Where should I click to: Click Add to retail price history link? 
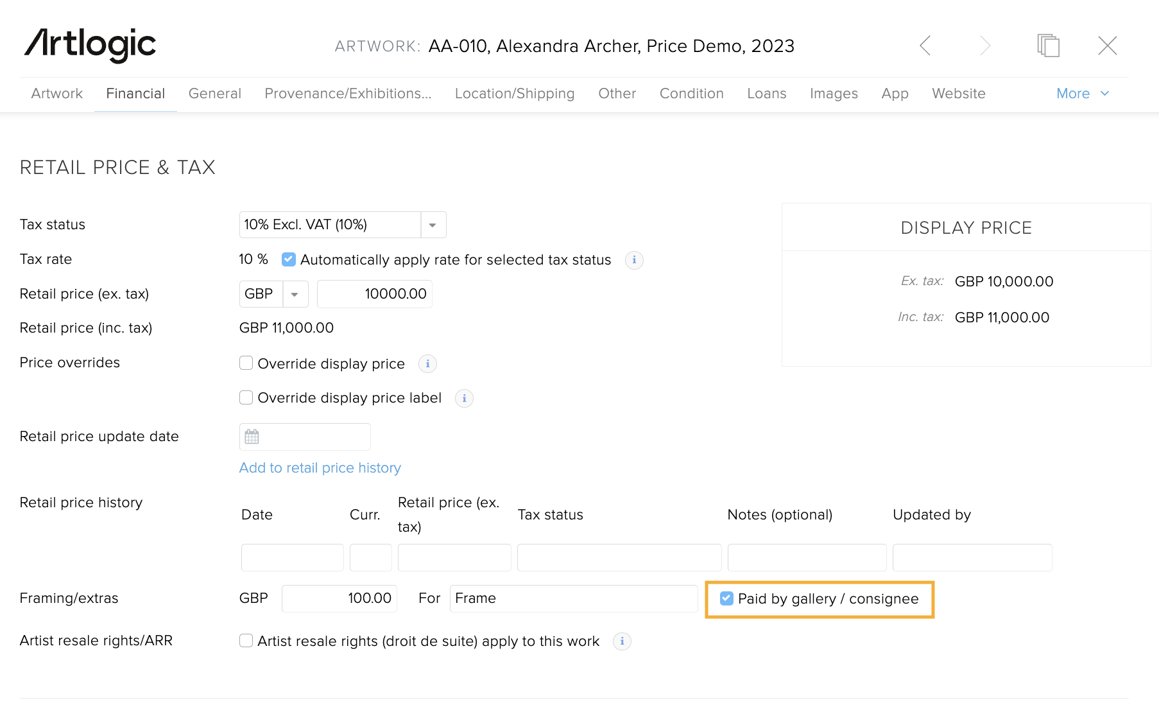point(320,468)
